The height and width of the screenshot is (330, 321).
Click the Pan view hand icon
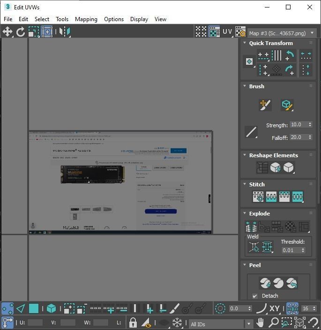[x=260, y=322]
